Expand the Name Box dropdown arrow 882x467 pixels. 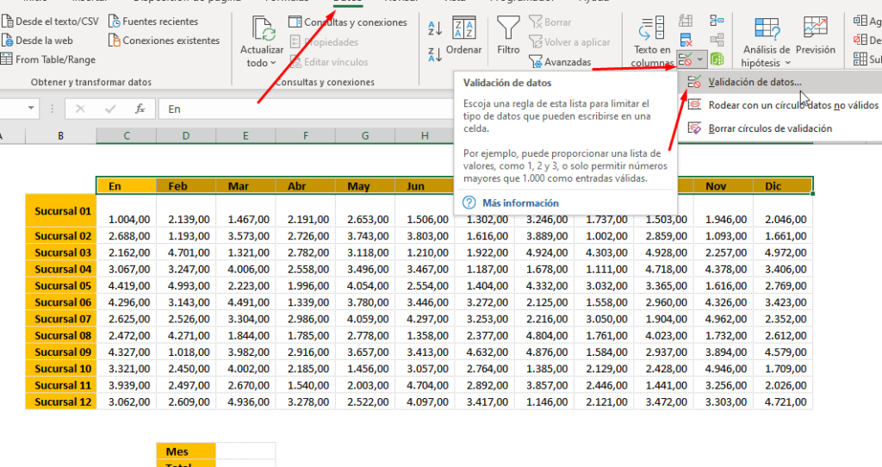(31, 108)
